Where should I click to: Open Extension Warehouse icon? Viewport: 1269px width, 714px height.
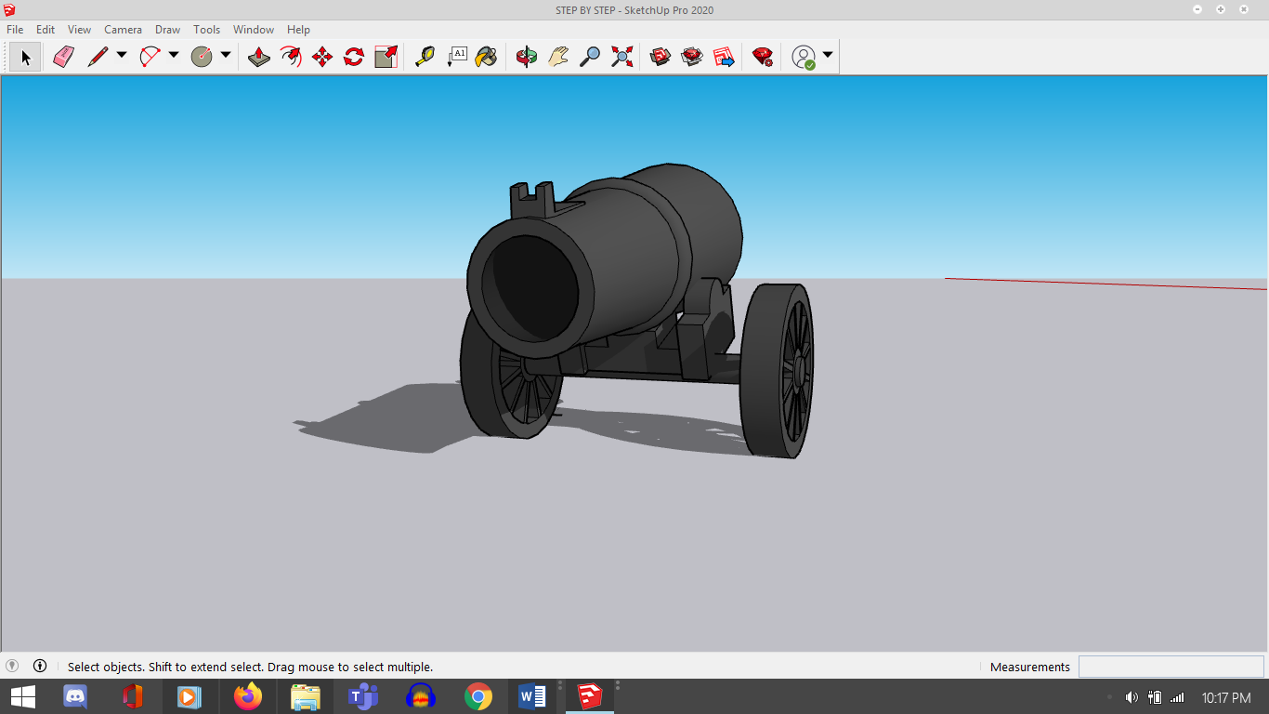tap(692, 57)
